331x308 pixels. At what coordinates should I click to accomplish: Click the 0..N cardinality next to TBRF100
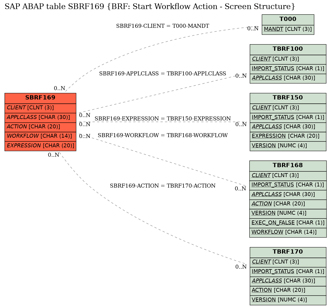(x=241, y=76)
